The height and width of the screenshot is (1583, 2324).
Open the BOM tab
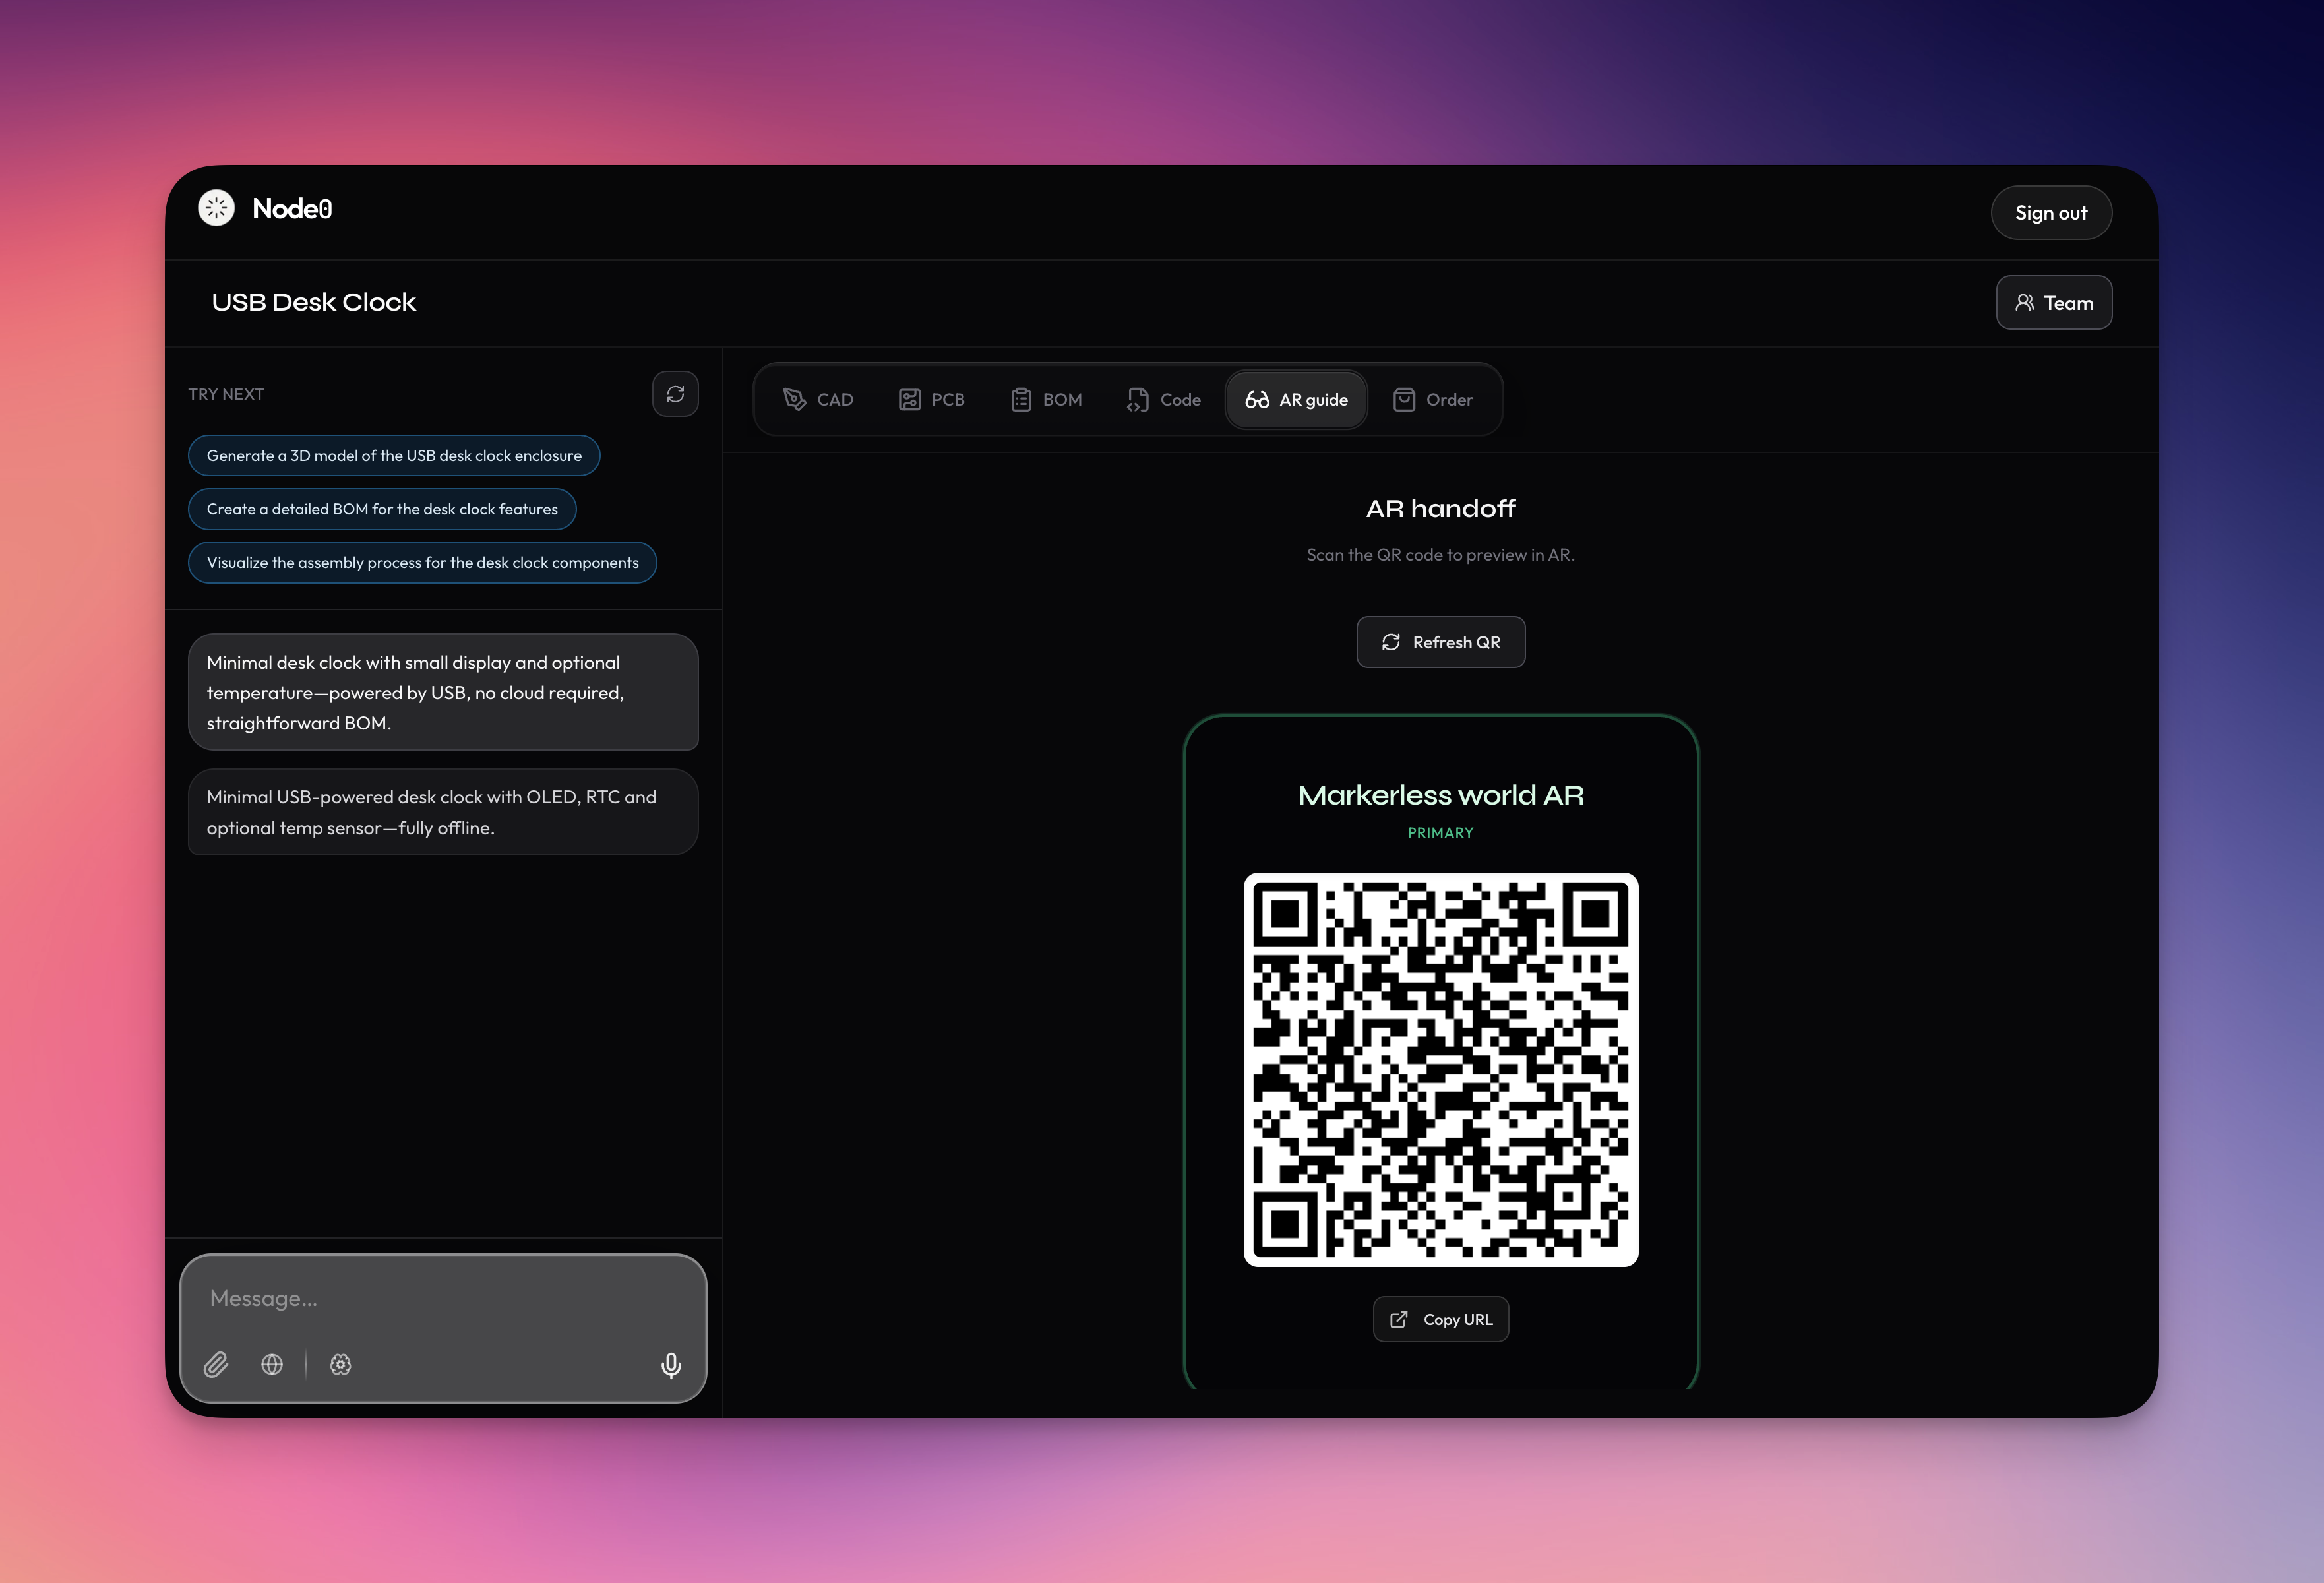point(1046,400)
